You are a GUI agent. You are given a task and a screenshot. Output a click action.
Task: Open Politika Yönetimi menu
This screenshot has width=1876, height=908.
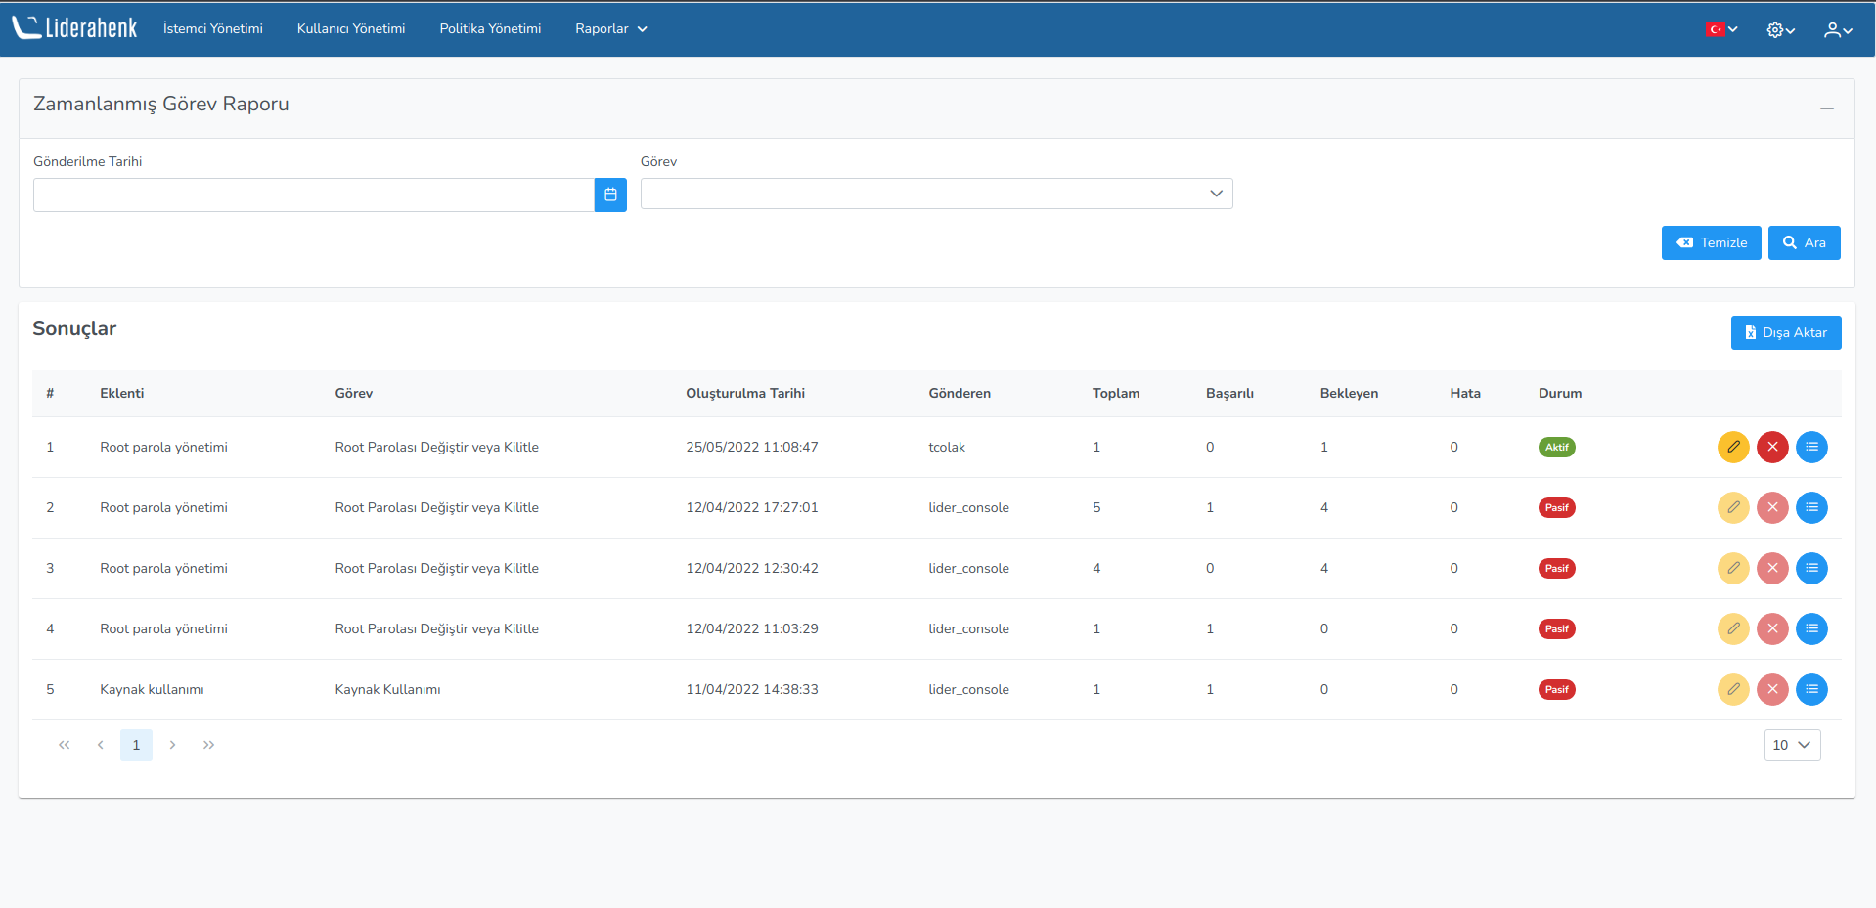pyautogui.click(x=490, y=29)
